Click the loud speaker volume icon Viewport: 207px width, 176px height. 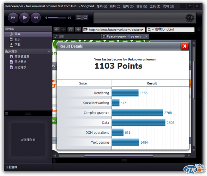click(69, 18)
